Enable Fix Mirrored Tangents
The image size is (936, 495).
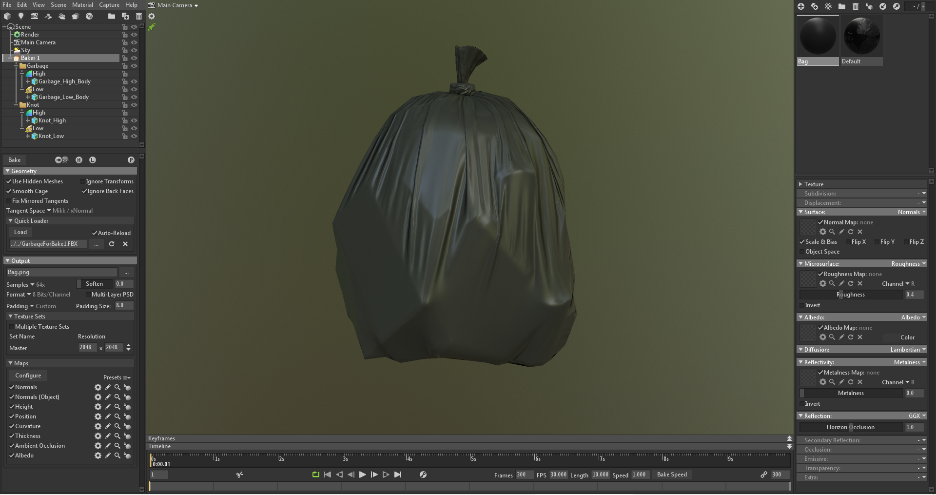pyautogui.click(x=9, y=201)
